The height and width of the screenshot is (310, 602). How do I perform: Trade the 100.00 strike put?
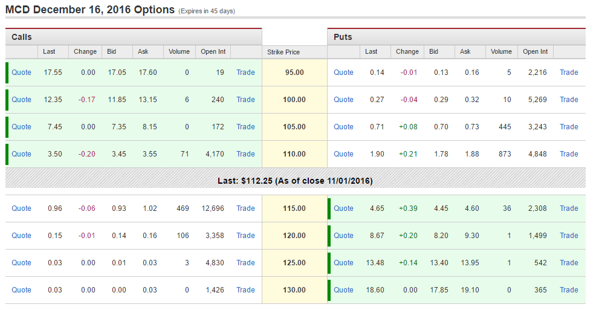(569, 100)
